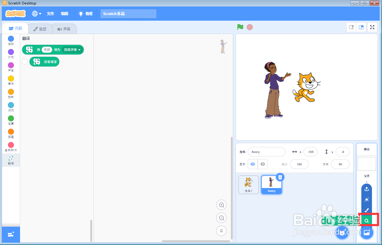
Task: Show the sprite with the eye button
Action: click(x=253, y=164)
